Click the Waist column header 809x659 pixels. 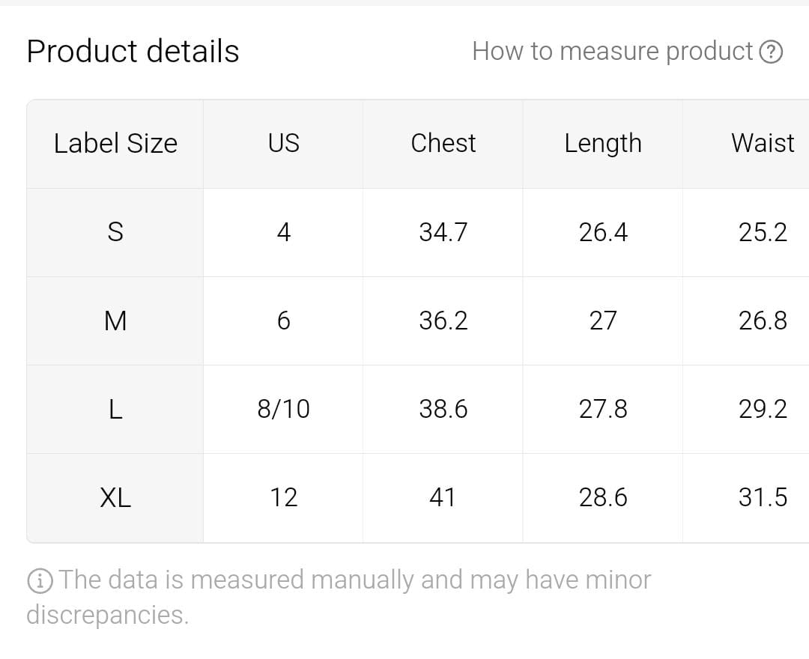(762, 143)
